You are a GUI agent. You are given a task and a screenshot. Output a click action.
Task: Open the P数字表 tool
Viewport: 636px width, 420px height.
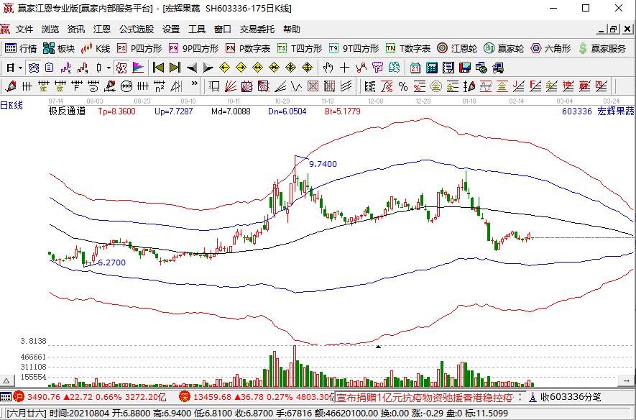pos(247,49)
